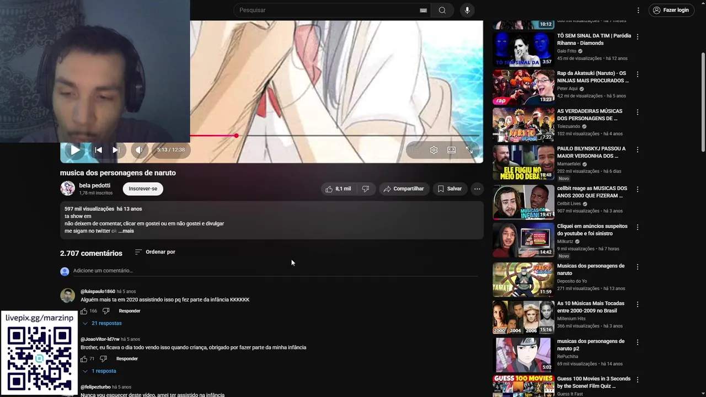Open the Galo Frito channel name
706x397 pixels.
(566, 51)
